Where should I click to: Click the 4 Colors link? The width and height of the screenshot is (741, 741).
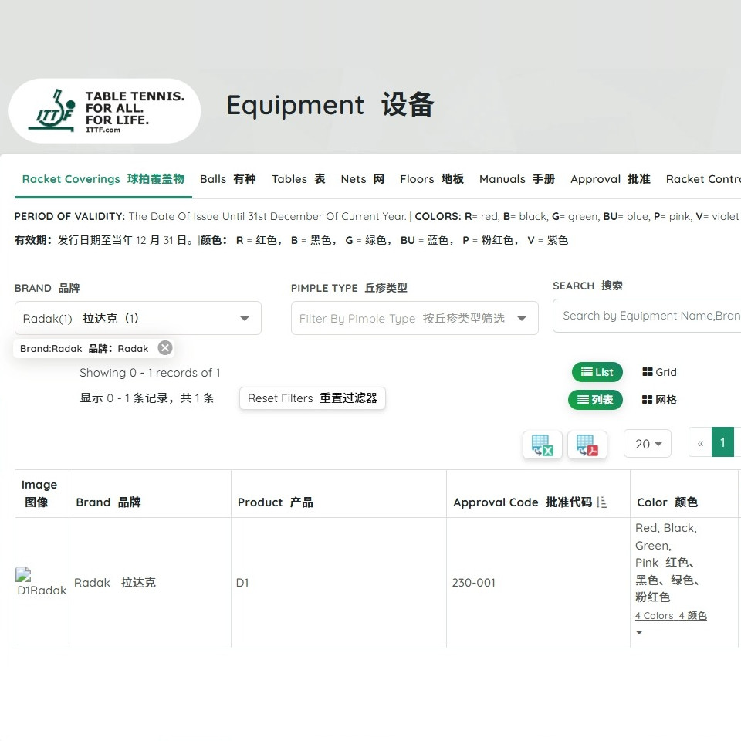[671, 616]
